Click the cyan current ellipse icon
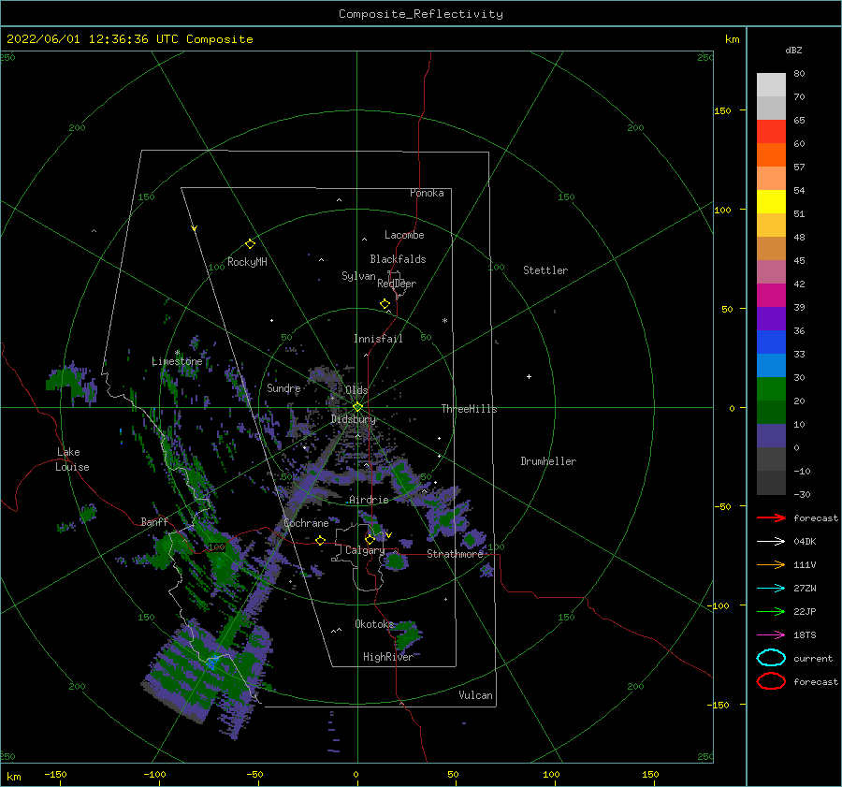Screen dimensions: 842x787 point(771,658)
